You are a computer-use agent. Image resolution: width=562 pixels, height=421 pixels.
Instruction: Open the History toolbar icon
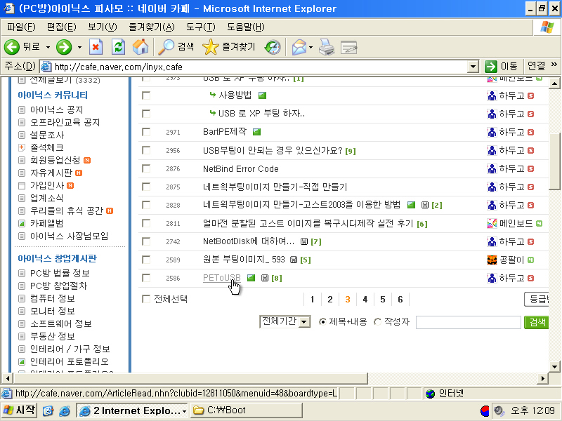click(x=273, y=47)
